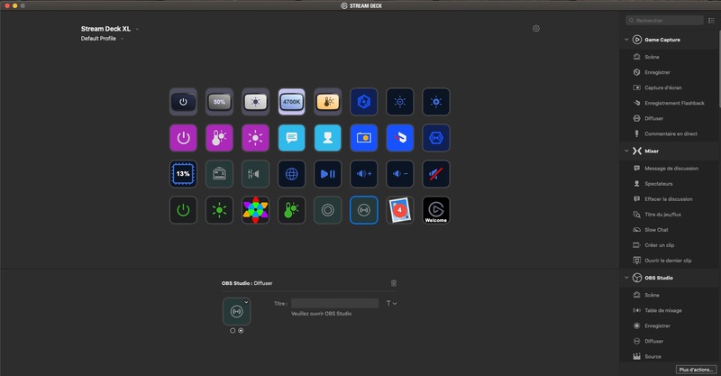The width and height of the screenshot is (721, 376).
Task: Select the 50% brightness key
Action: (219, 102)
